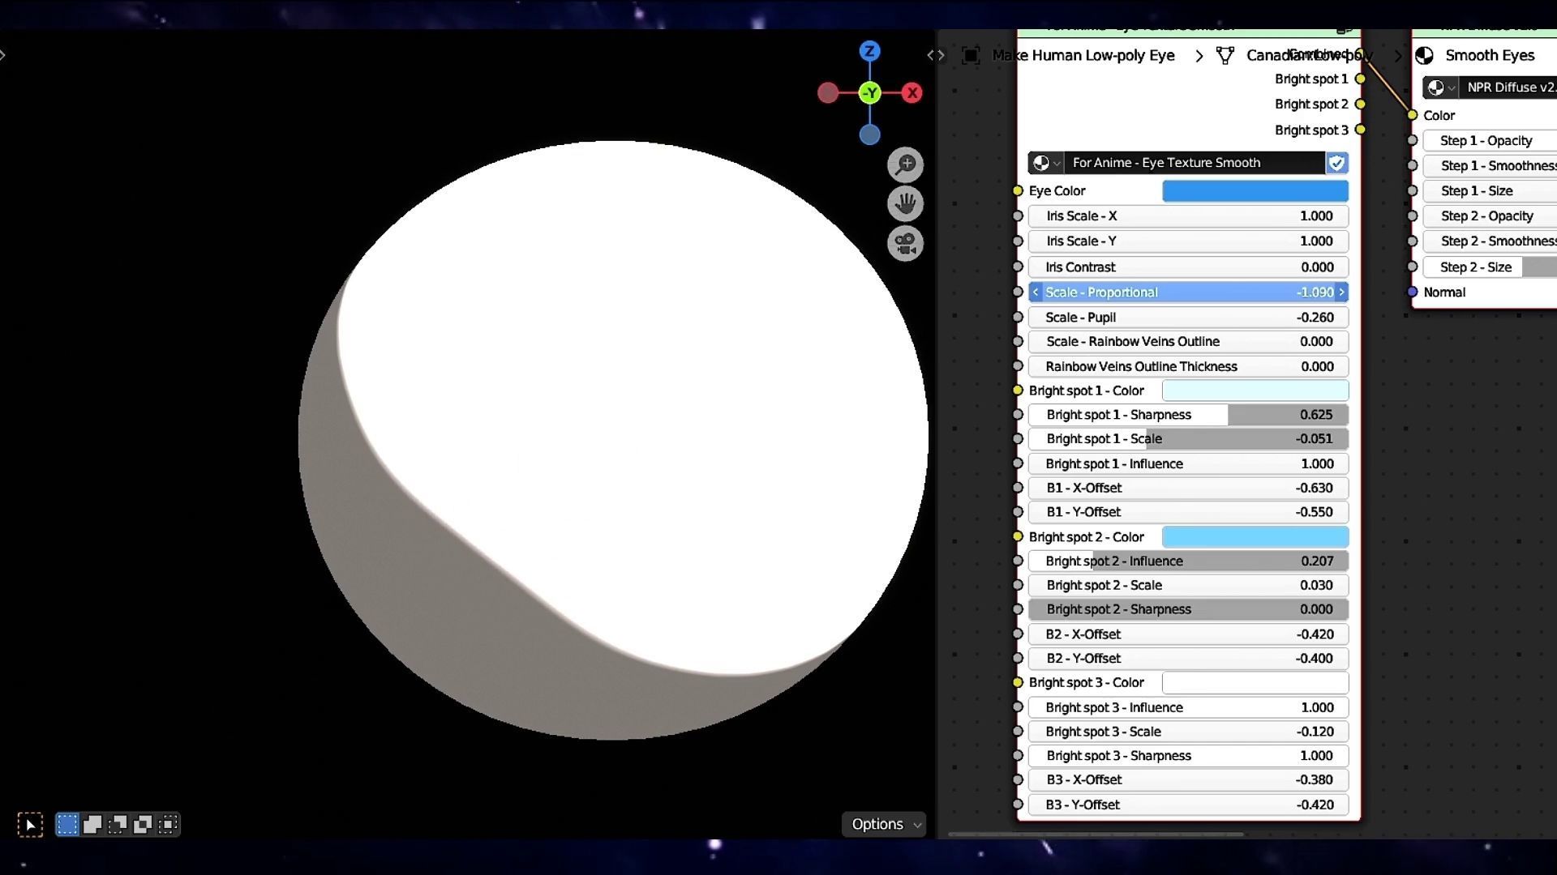Open the Eye Color blue swatch
This screenshot has height=875, width=1557.
click(x=1255, y=191)
